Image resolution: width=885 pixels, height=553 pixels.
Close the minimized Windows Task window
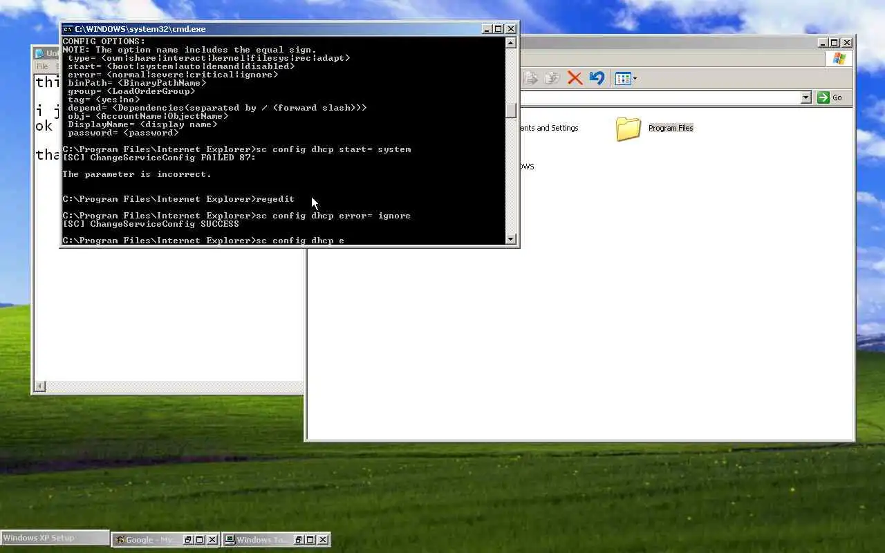tap(323, 540)
